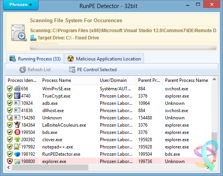The height and width of the screenshot is (176, 223).
Task: Click the TrueCrypt.exe process icon
Action: click(x=17, y=96)
